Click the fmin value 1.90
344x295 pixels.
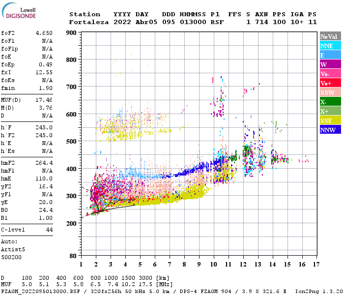46,88
